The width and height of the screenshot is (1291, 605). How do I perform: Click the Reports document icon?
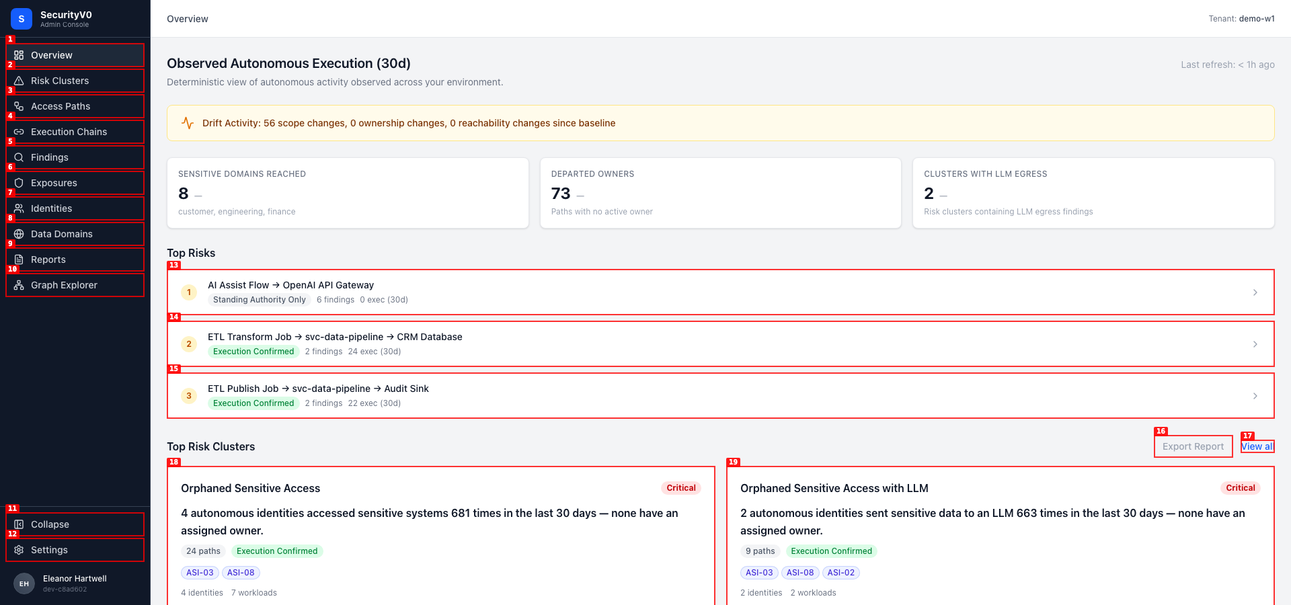tap(19, 259)
